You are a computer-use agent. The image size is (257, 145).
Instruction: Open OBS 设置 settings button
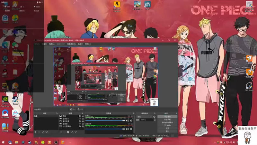click(167, 128)
